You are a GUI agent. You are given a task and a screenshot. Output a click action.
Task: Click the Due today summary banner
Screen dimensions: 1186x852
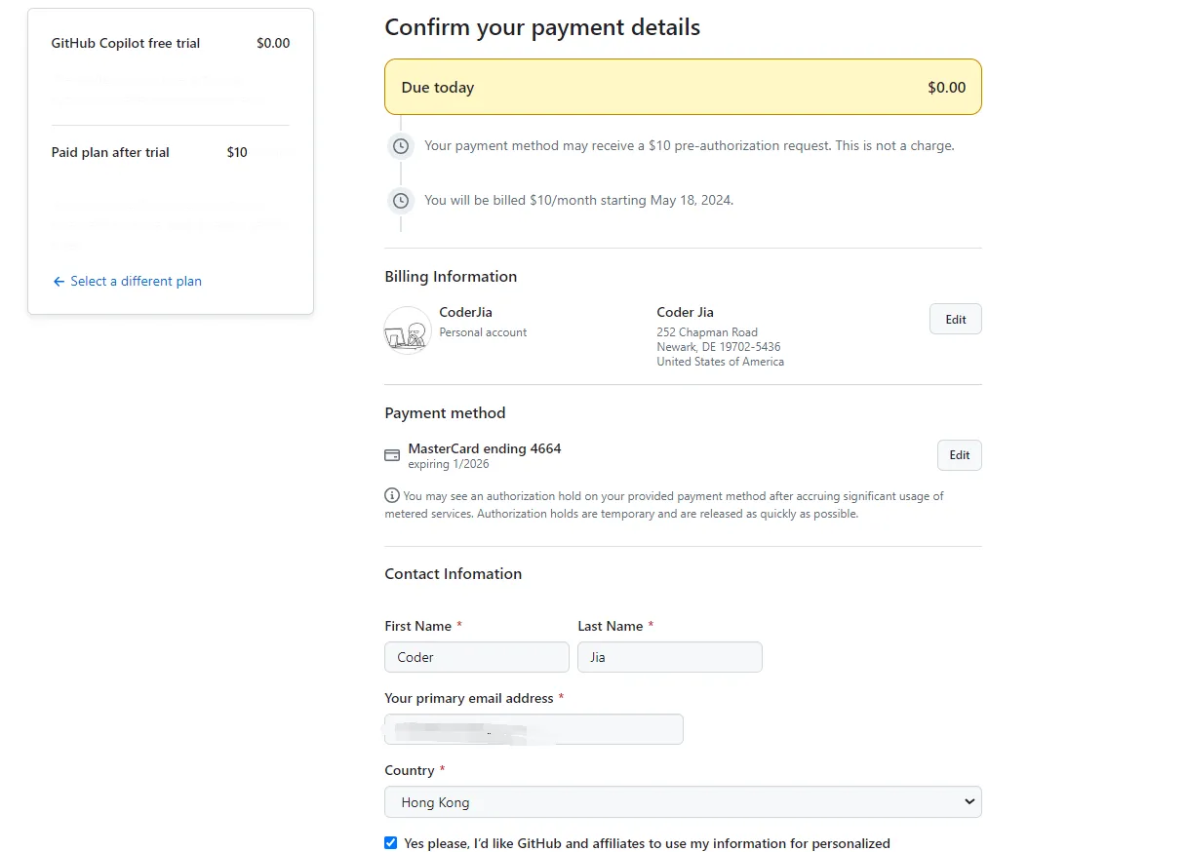point(683,87)
